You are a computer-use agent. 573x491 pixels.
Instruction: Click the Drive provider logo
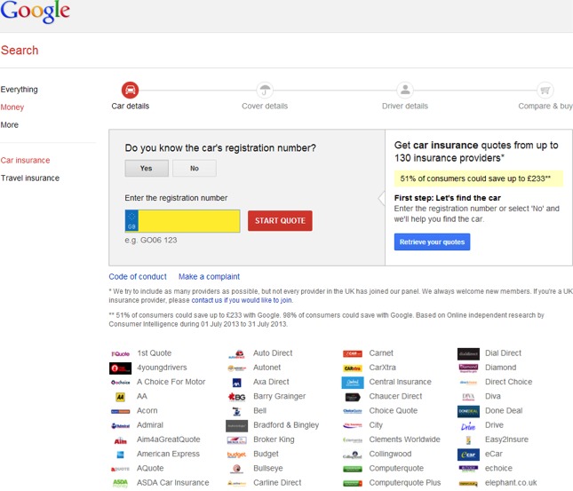click(x=468, y=426)
